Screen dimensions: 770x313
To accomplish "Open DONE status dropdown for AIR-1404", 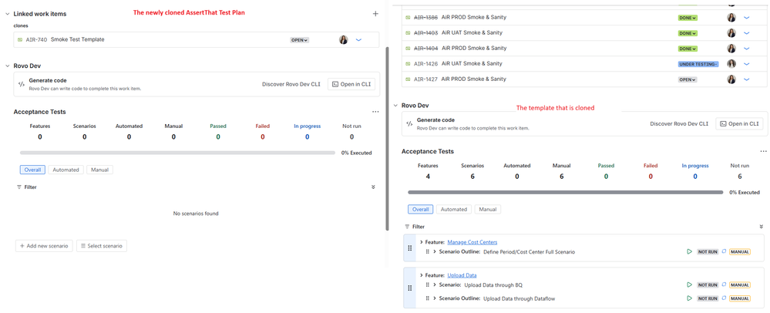I will tap(688, 49).
